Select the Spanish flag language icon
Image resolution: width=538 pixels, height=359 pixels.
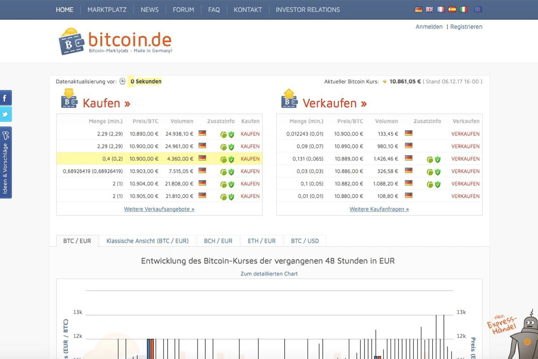point(452,9)
